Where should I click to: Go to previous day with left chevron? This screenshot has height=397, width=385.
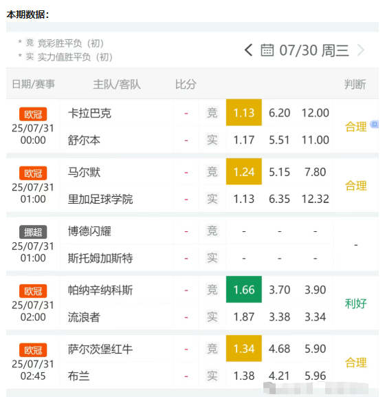click(248, 50)
